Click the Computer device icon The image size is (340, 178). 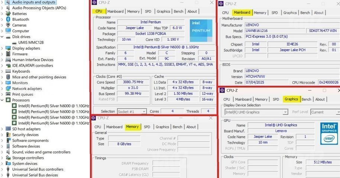[8, 31]
